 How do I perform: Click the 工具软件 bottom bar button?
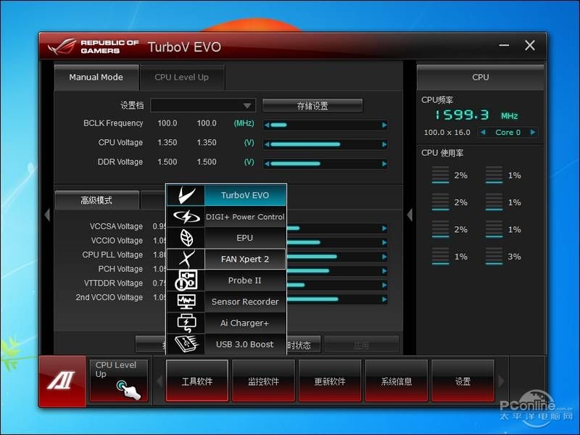(197, 381)
